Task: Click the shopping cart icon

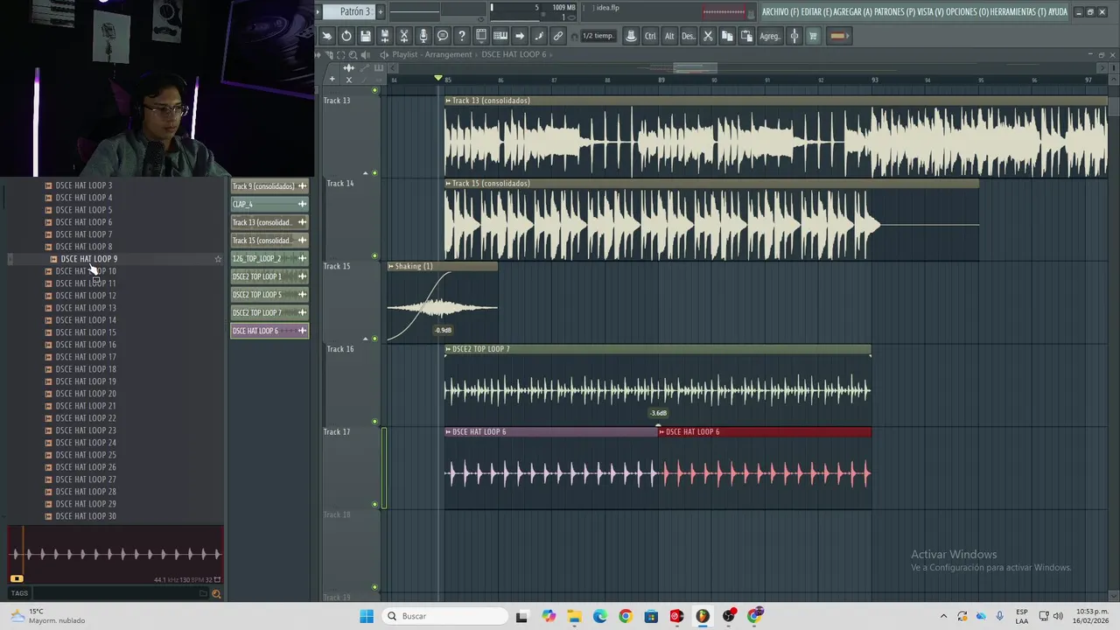Action: click(813, 36)
